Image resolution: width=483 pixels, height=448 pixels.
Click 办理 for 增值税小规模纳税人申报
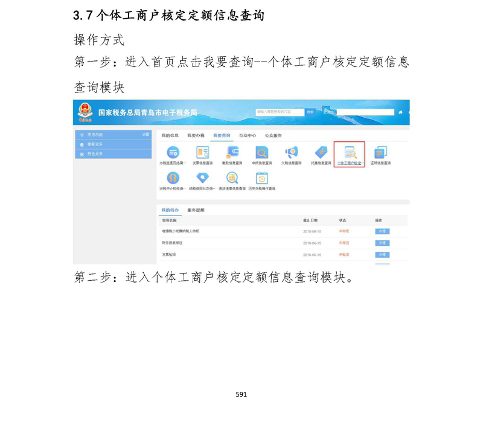(382, 231)
